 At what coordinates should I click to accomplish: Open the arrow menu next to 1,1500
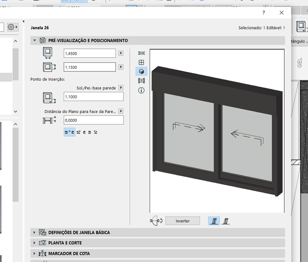(x=121, y=67)
